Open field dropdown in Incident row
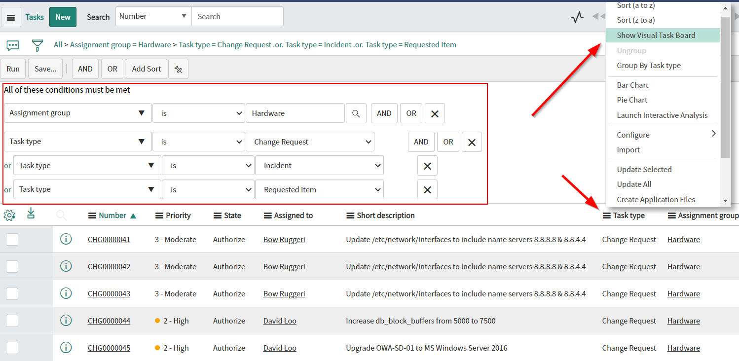Viewport: 739px width, 361px height. click(x=87, y=165)
